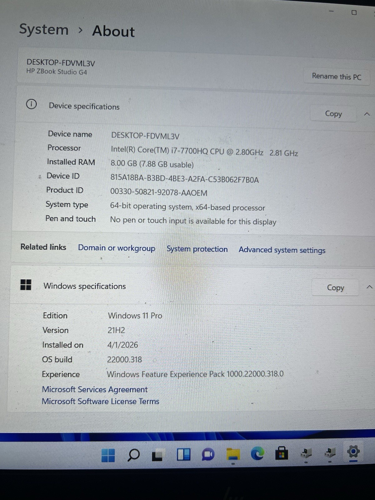Go back to System breadcrumb
The width and height of the screenshot is (375, 500).
[x=44, y=30]
